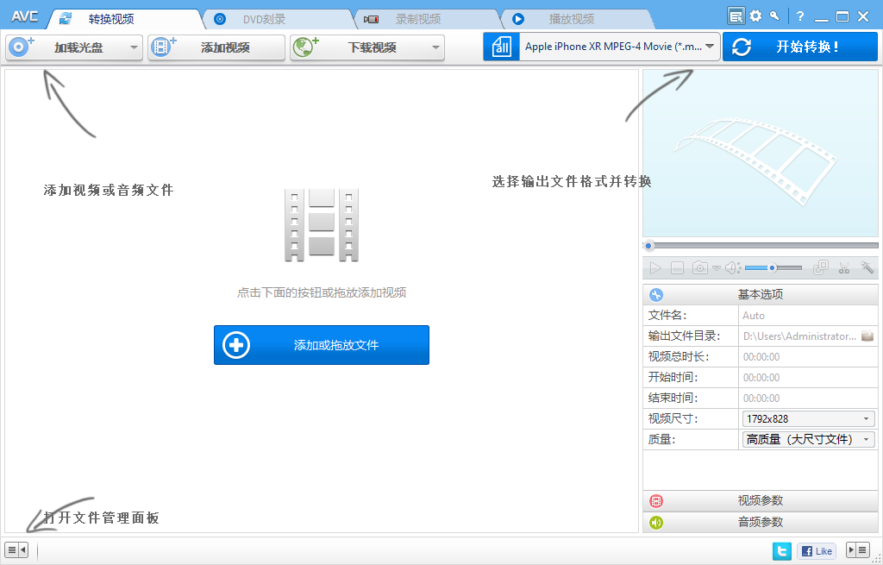Click the green speaker icon beside 音频参数

tap(656, 523)
